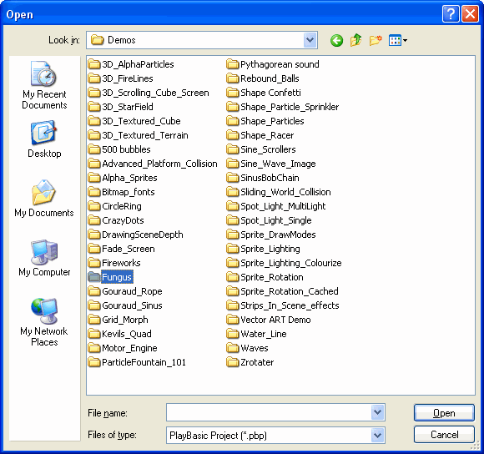This screenshot has width=484, height=454.
Task: Open My Recent Documents place
Action: tap(44, 85)
